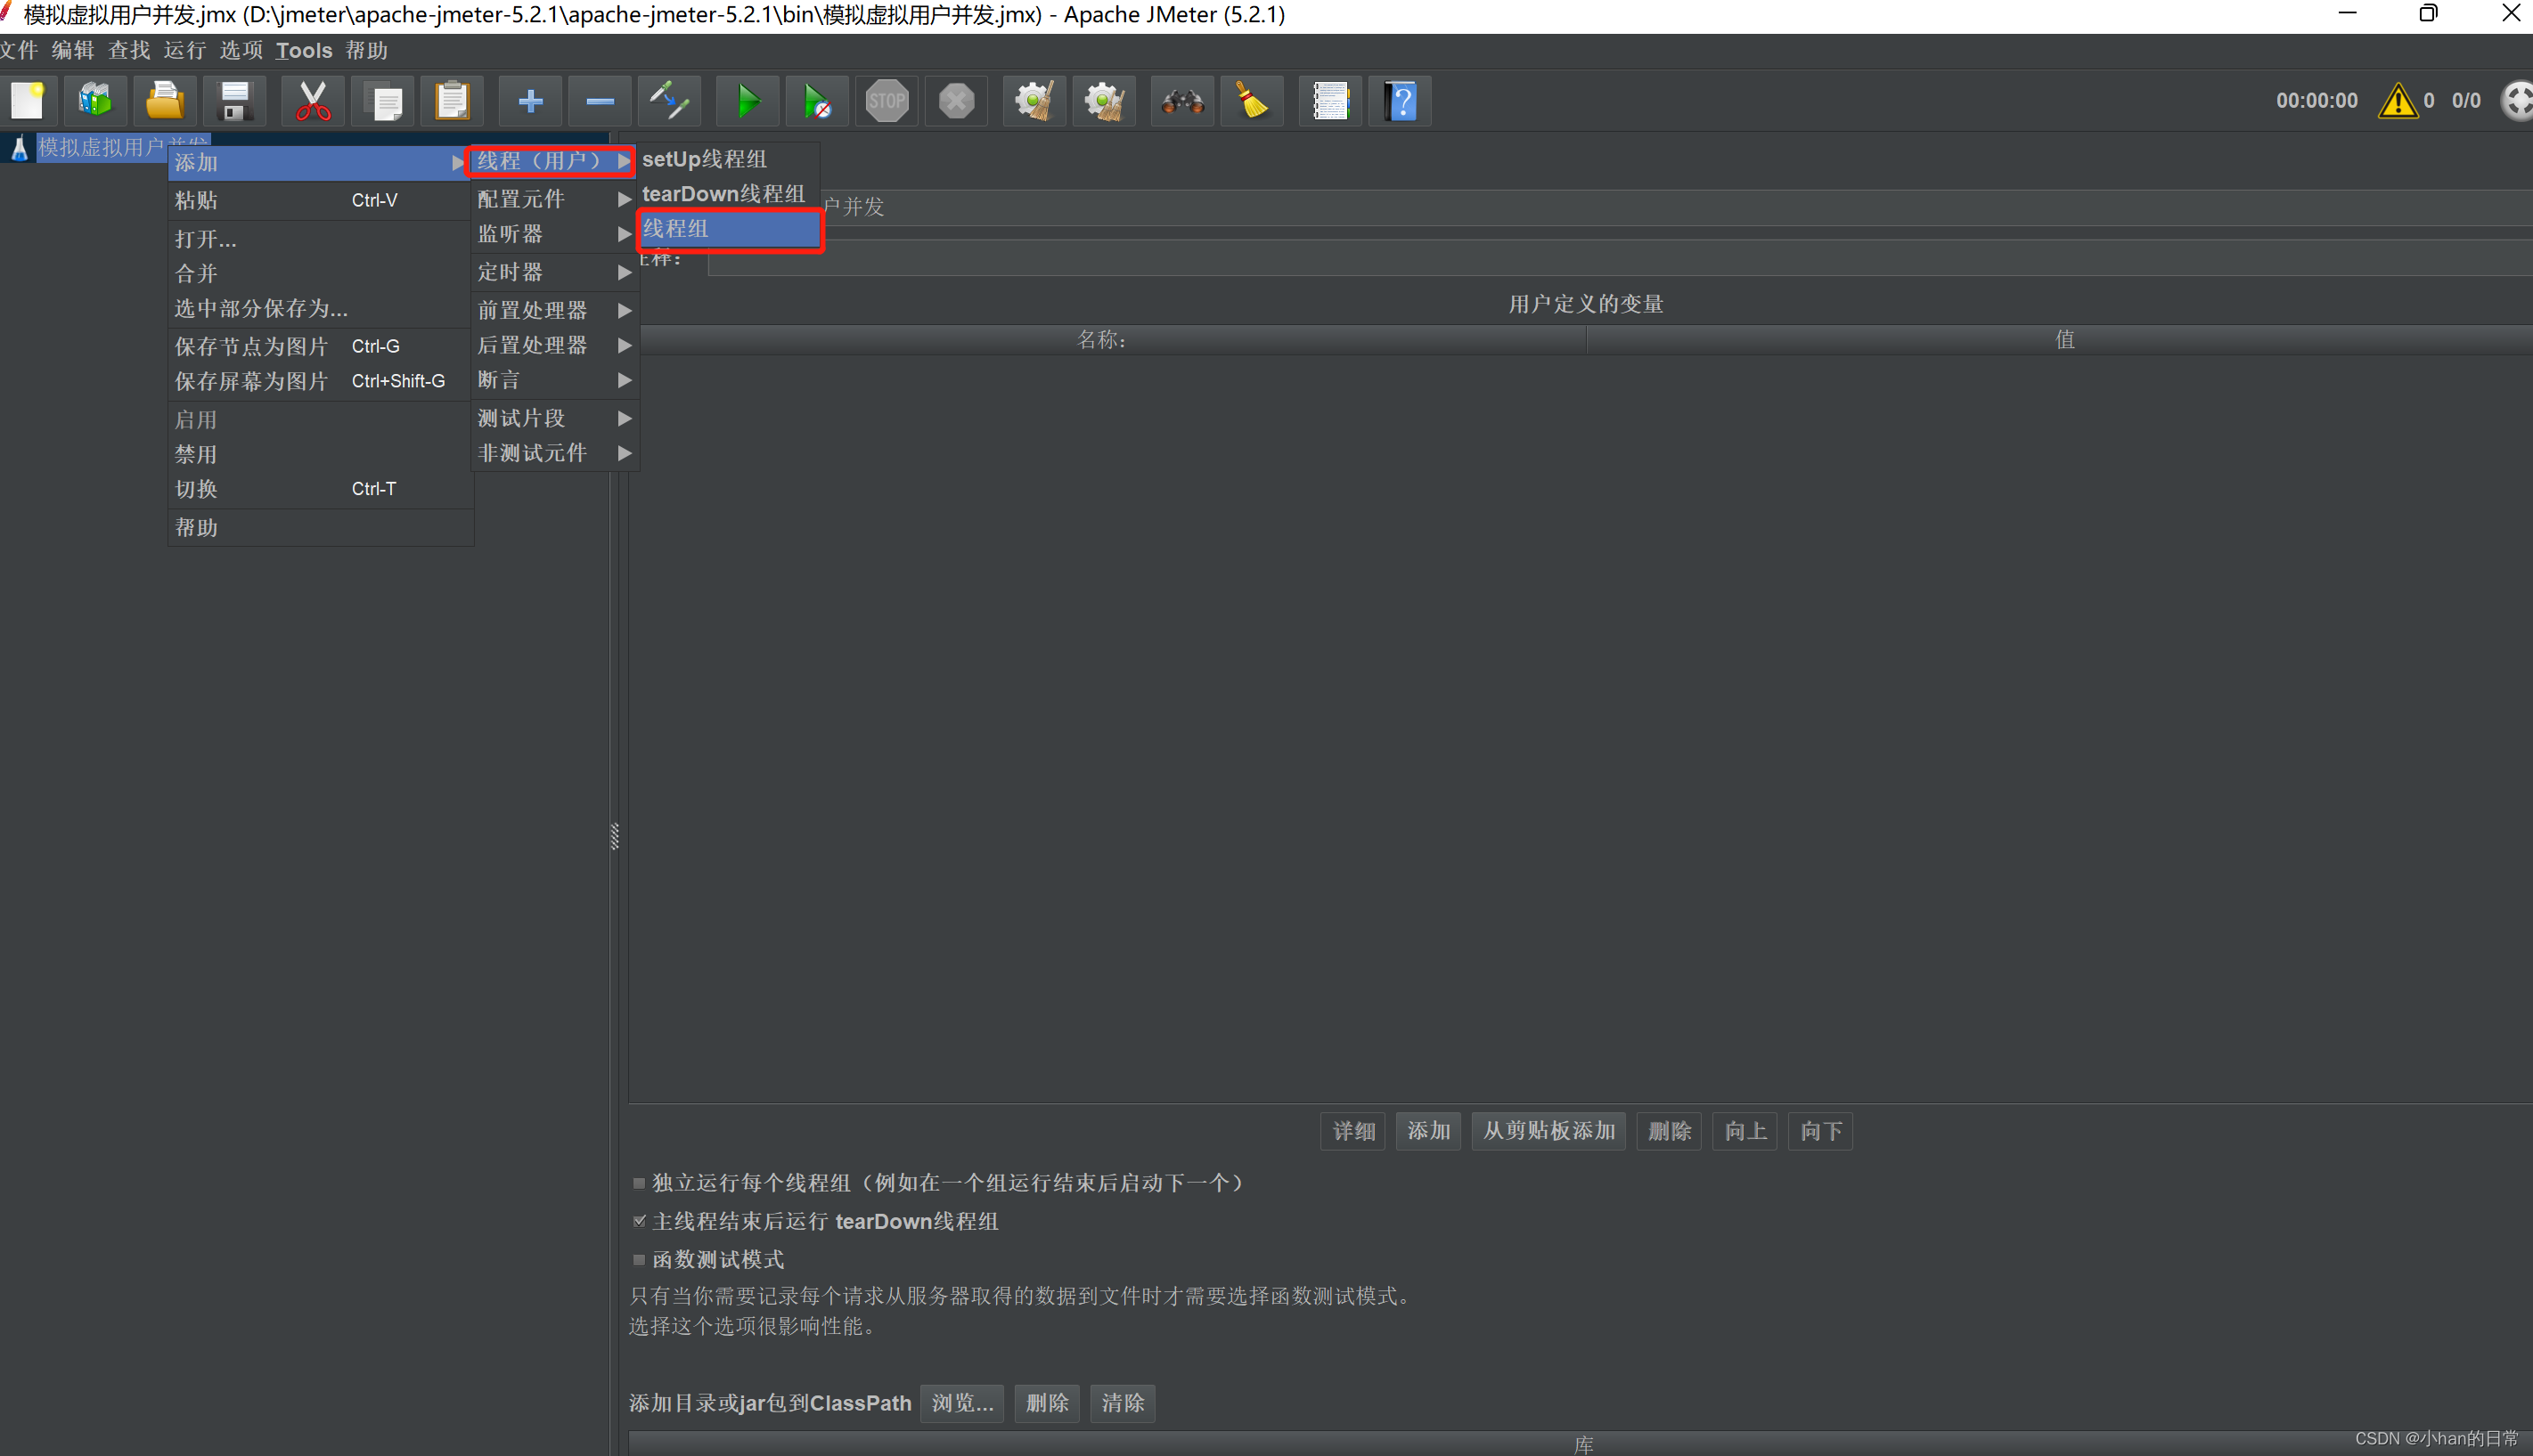2533x1456 pixels.
Task: Toggle run tearDown thread groups checkbox
Action: click(639, 1221)
